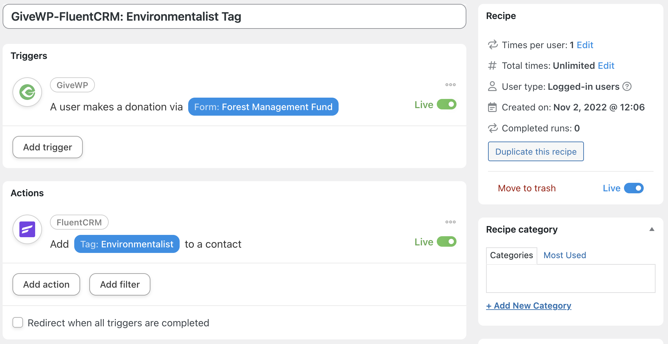Viewport: 668px width, 344px height.
Task: Select the GiveWP trigger icon
Action: (27, 92)
